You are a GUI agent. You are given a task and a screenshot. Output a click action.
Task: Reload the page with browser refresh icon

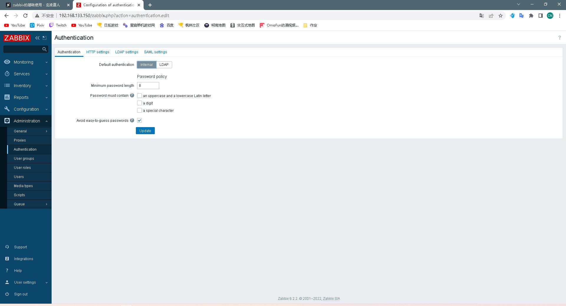(25, 16)
